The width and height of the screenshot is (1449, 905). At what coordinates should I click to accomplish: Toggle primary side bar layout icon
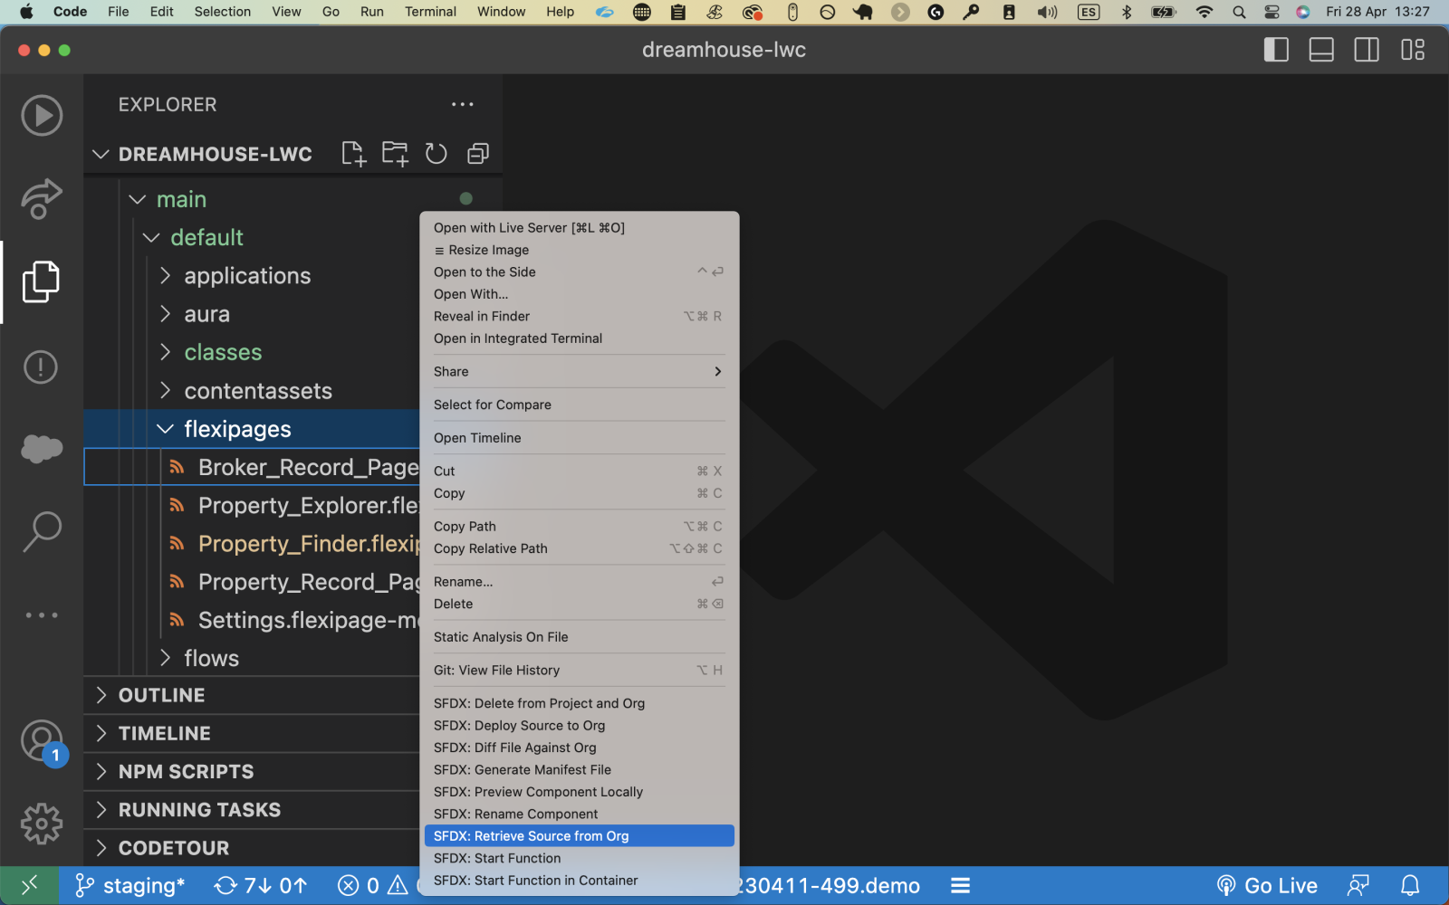tap(1276, 50)
